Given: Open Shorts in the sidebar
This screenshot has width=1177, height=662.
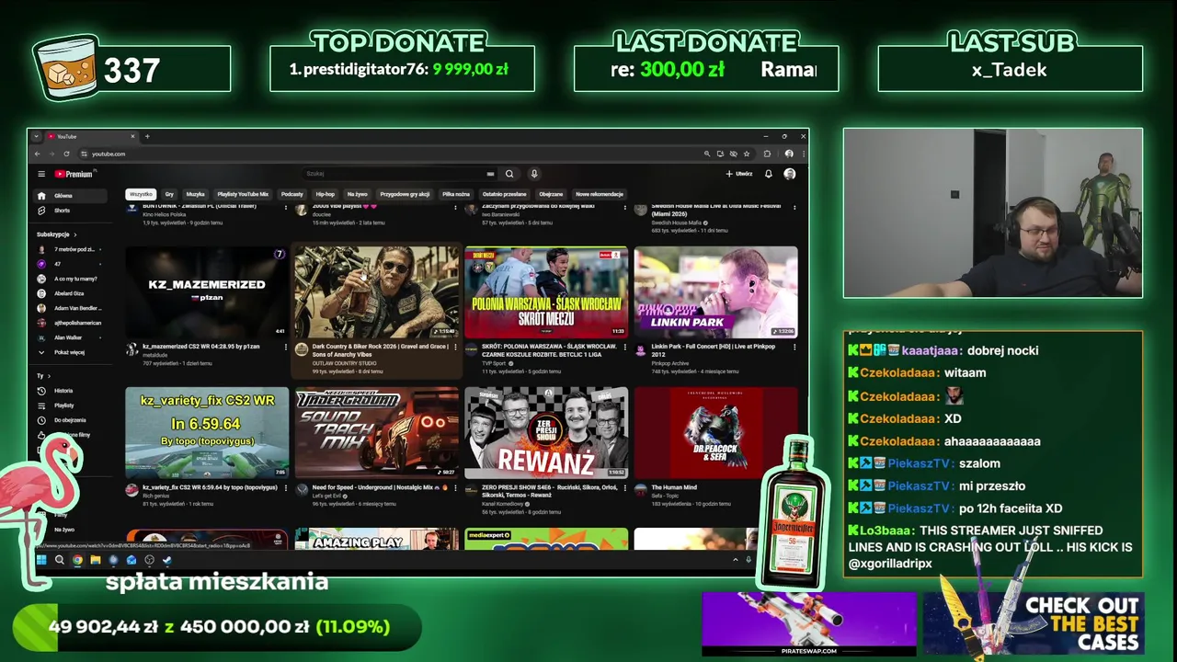Looking at the screenshot, I should (x=72, y=211).
